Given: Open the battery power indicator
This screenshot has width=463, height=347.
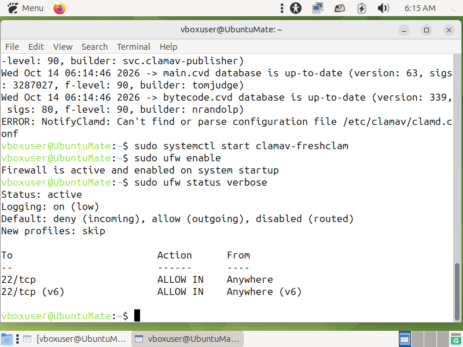Looking at the screenshot, I should [x=361, y=8].
